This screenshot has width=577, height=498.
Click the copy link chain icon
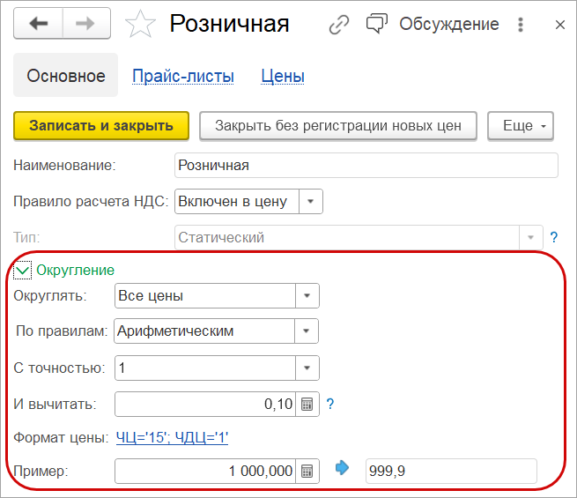coord(339,25)
